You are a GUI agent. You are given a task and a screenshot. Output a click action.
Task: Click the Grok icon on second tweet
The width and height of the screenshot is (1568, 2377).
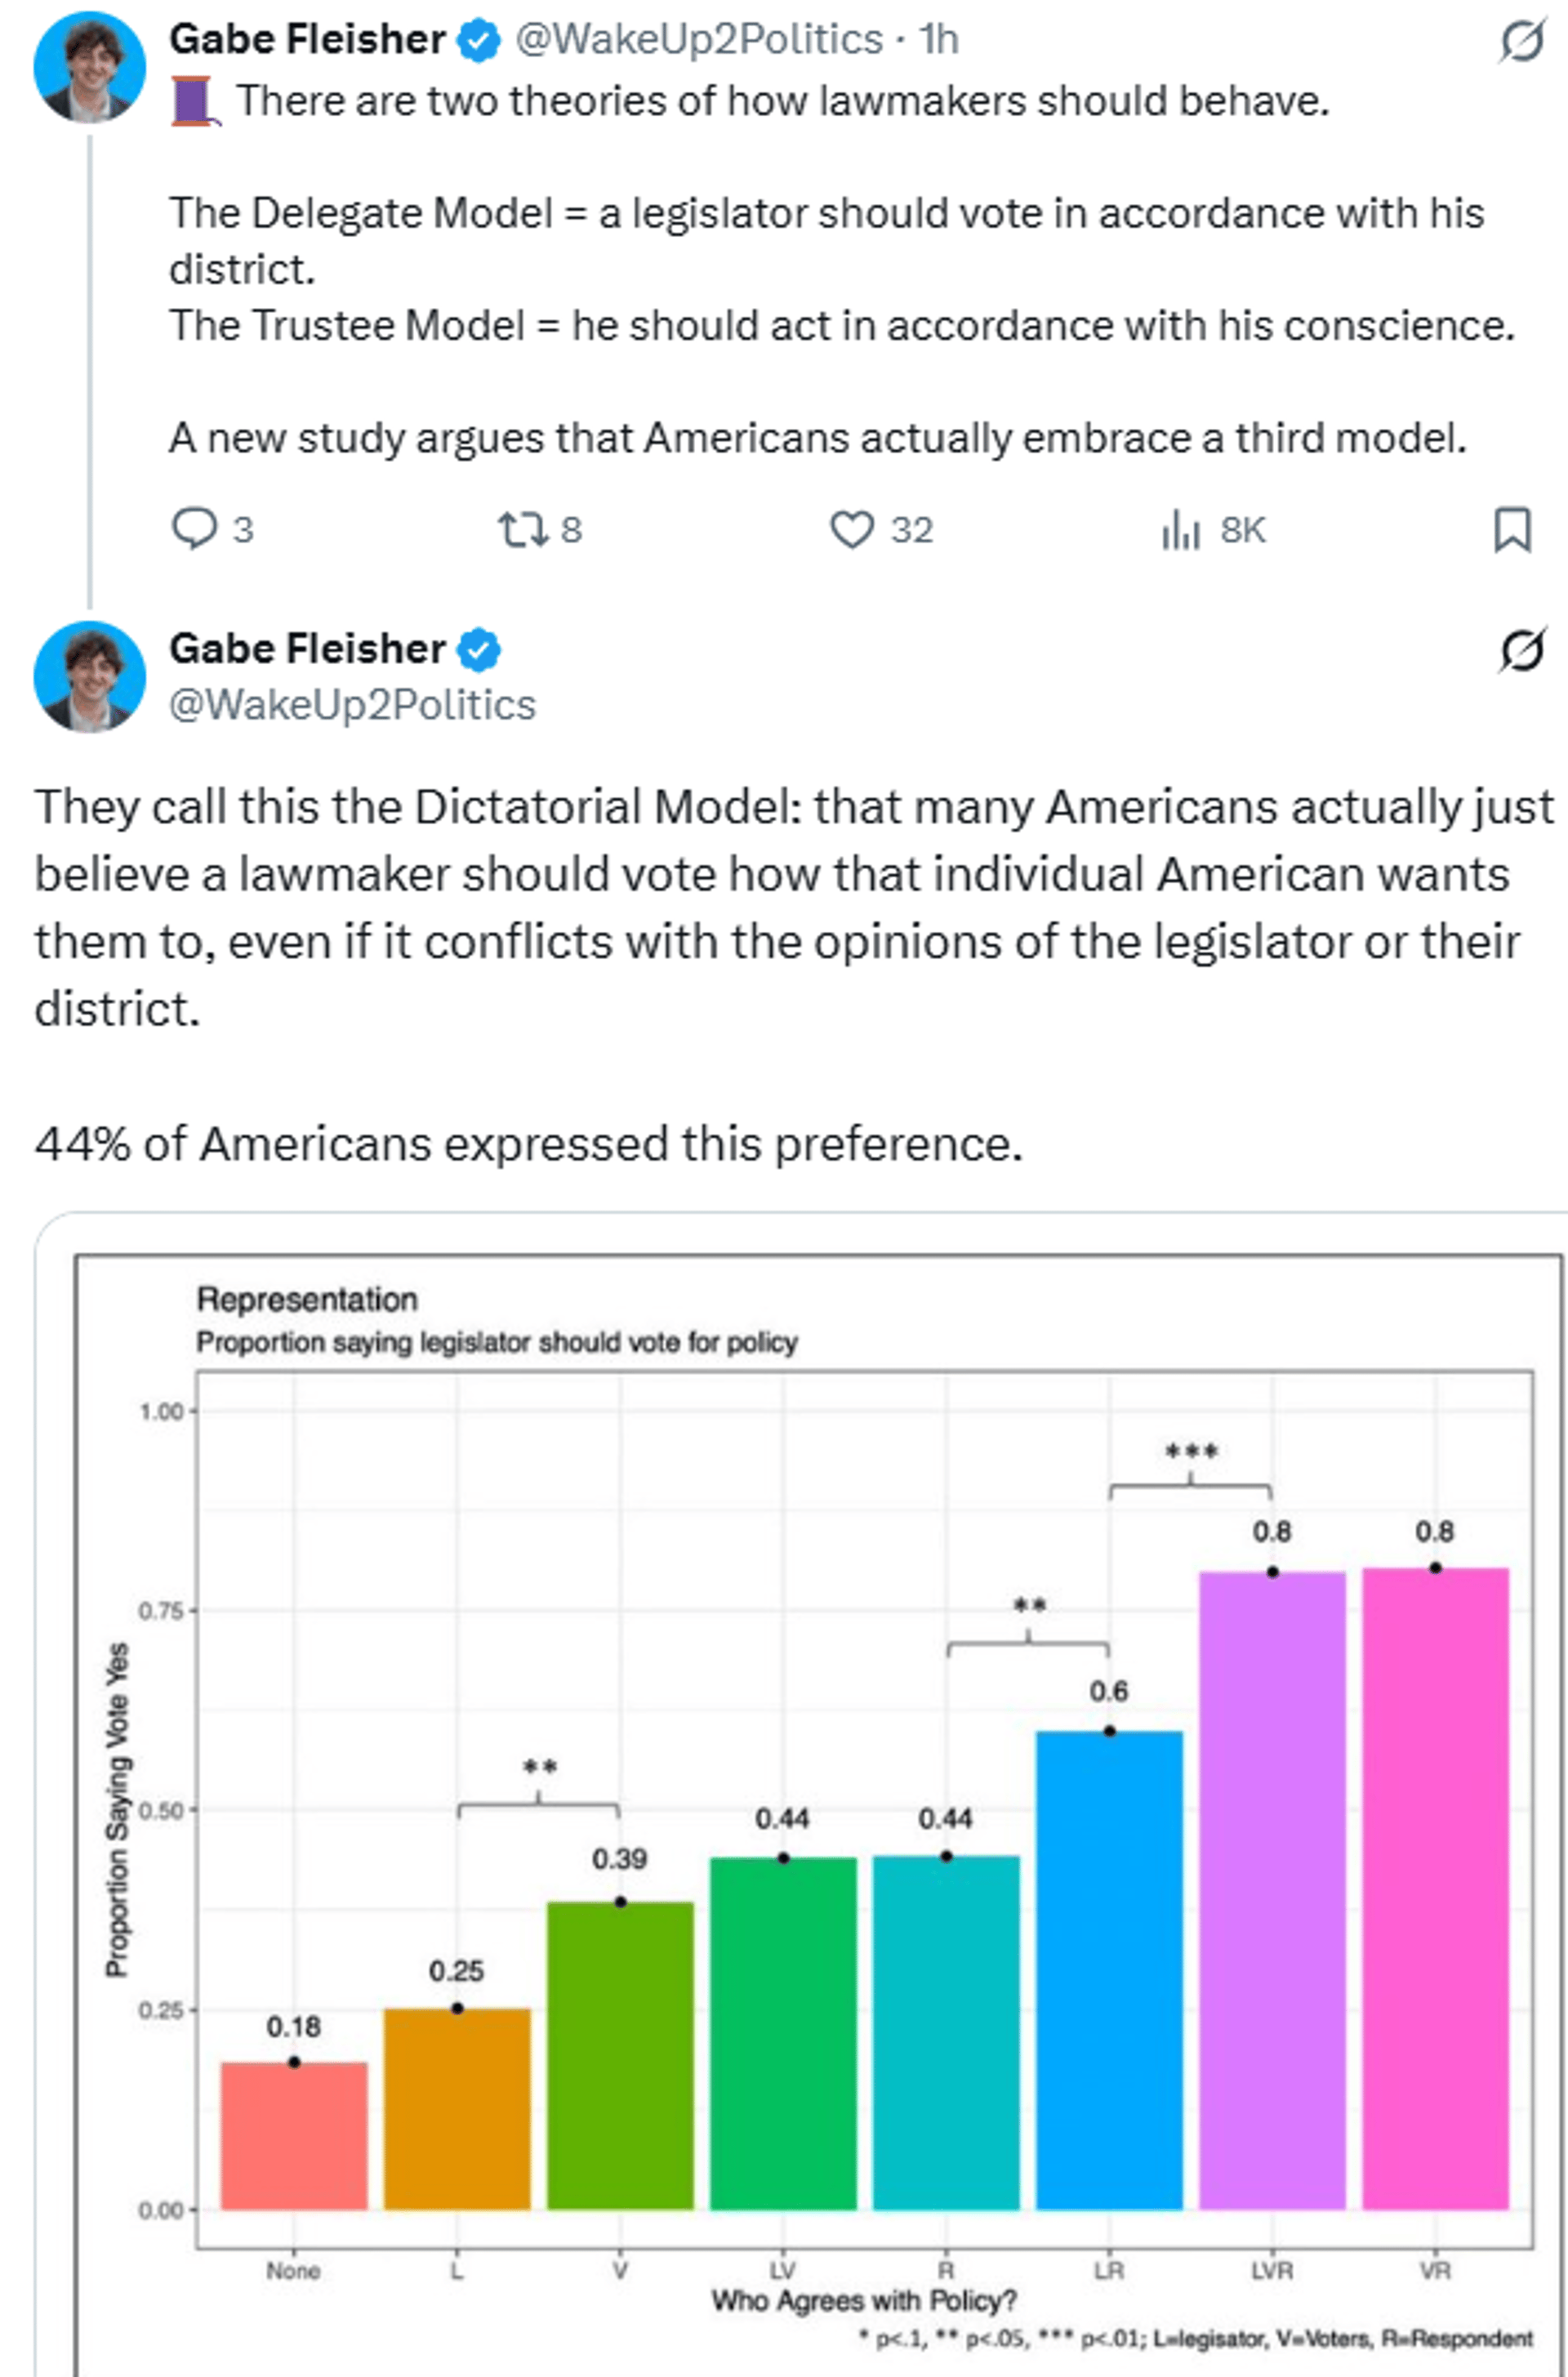pyautogui.click(x=1521, y=651)
